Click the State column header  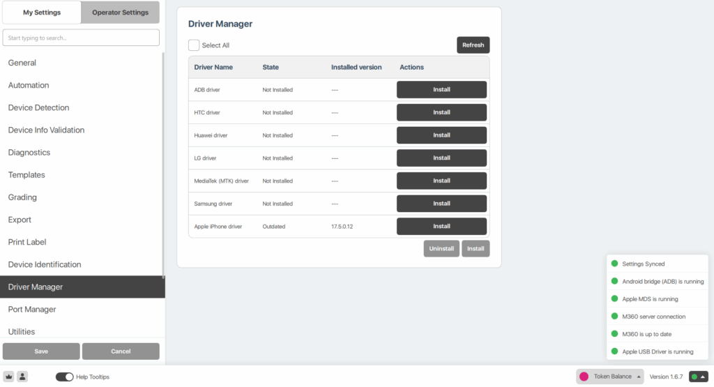coord(271,67)
